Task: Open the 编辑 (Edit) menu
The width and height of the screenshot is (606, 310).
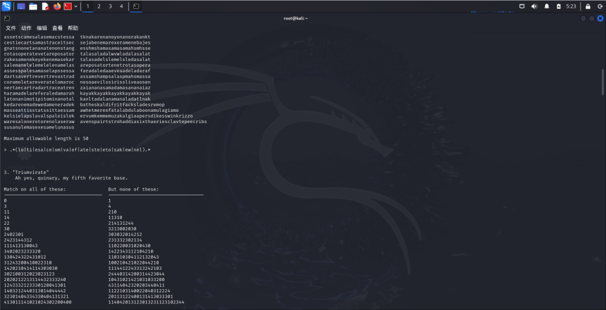Action: tap(42, 28)
